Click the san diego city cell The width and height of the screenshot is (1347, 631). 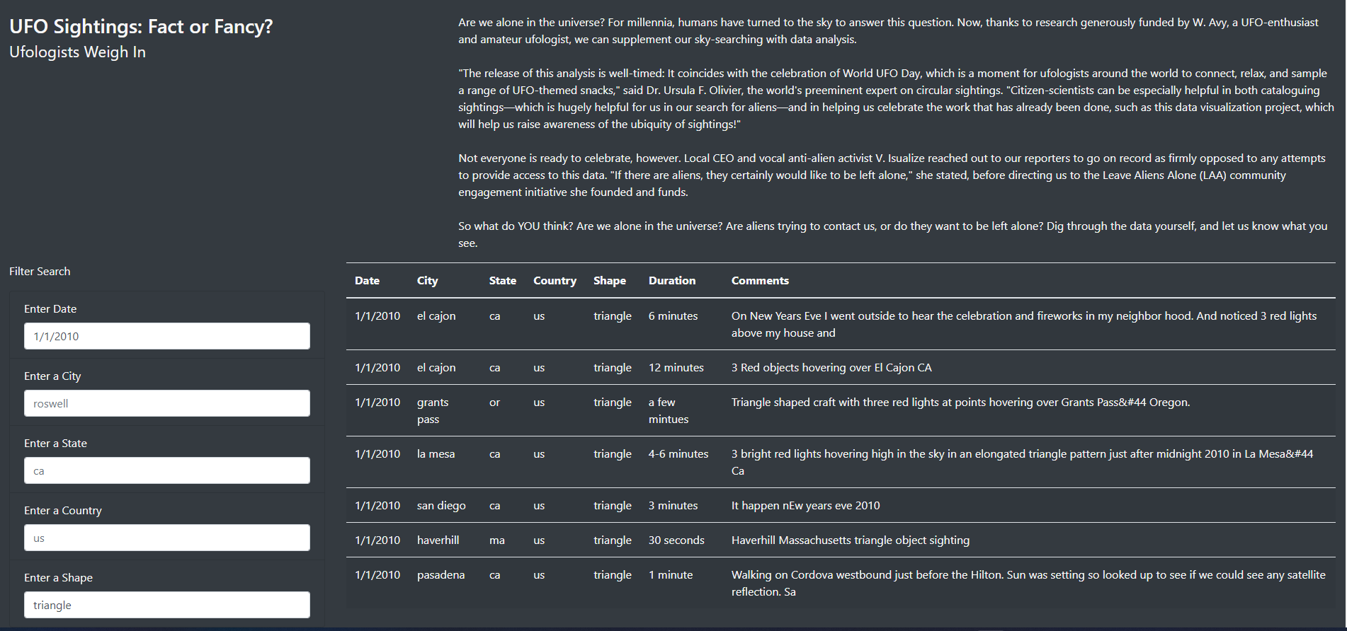441,506
